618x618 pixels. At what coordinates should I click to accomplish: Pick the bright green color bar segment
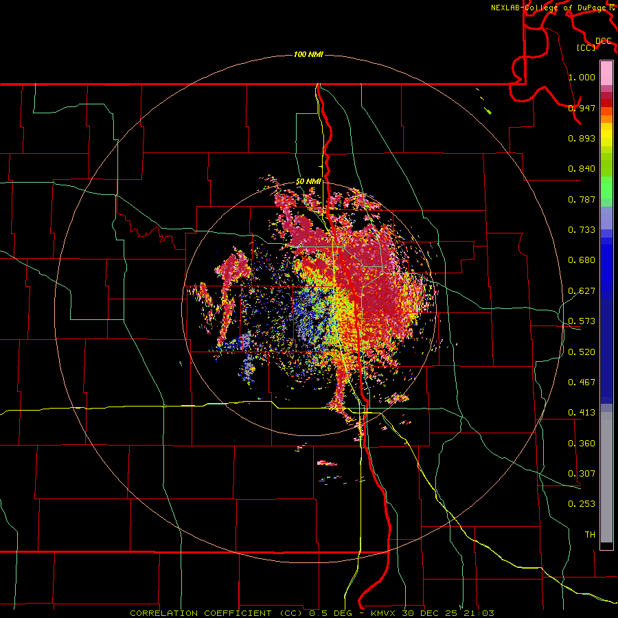click(606, 188)
